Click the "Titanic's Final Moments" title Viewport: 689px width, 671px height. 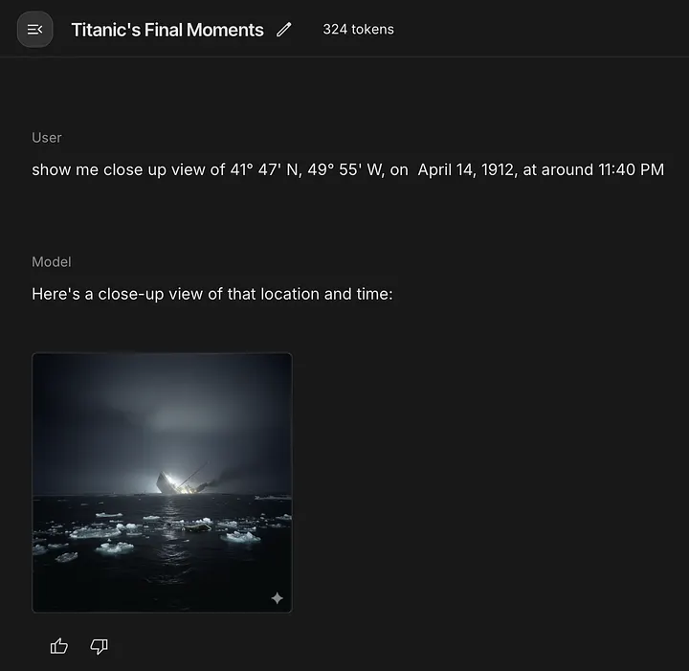pos(167,30)
